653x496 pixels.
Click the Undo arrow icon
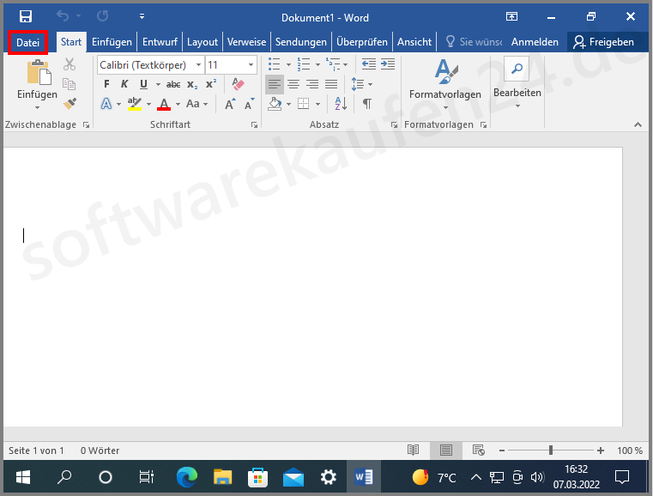(63, 16)
